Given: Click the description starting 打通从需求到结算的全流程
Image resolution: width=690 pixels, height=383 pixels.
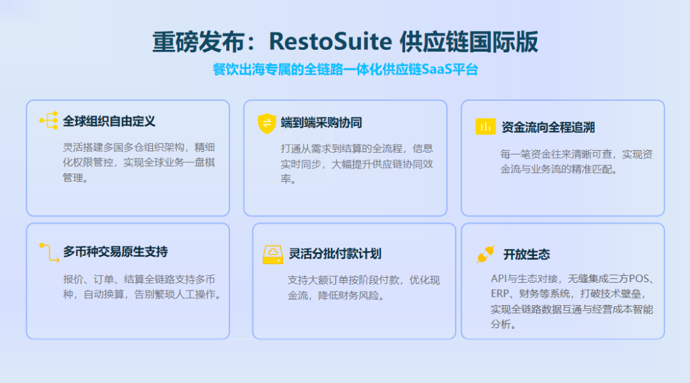Looking at the screenshot, I should (357, 163).
